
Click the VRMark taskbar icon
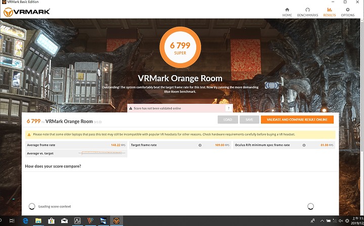click(x=116, y=221)
